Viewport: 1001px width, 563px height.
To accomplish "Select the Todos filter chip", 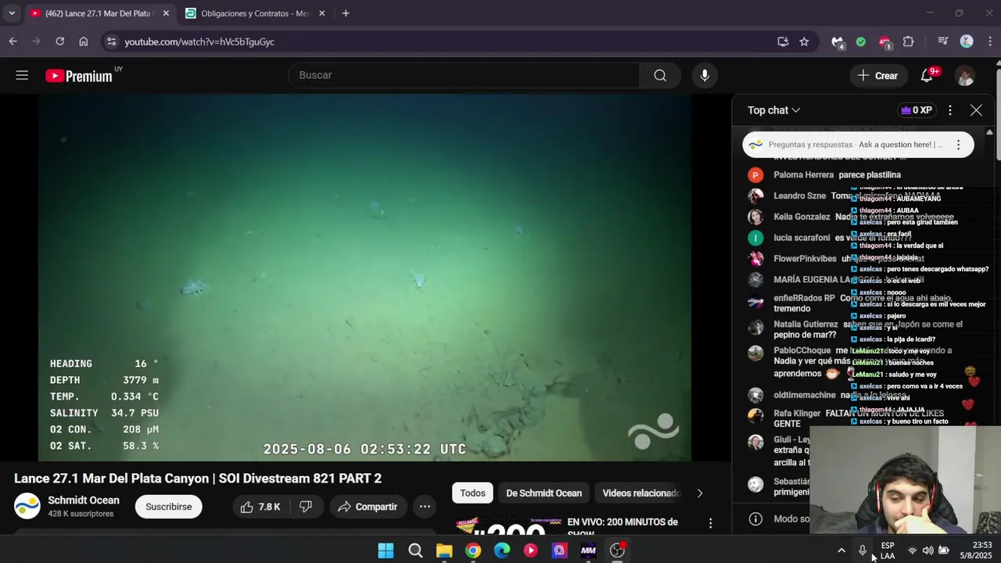I will click(472, 493).
